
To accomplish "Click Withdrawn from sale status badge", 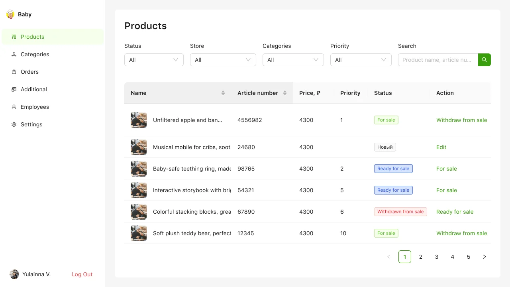I will [400, 212].
